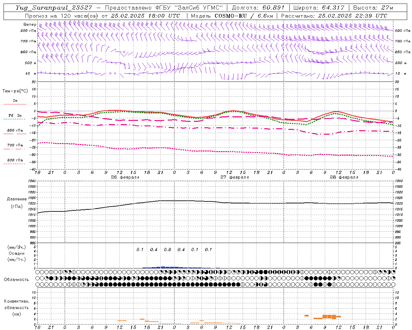Click the station title Yug_Saranpaul_23527
The height and width of the screenshot is (330, 412).
tap(54, 8)
